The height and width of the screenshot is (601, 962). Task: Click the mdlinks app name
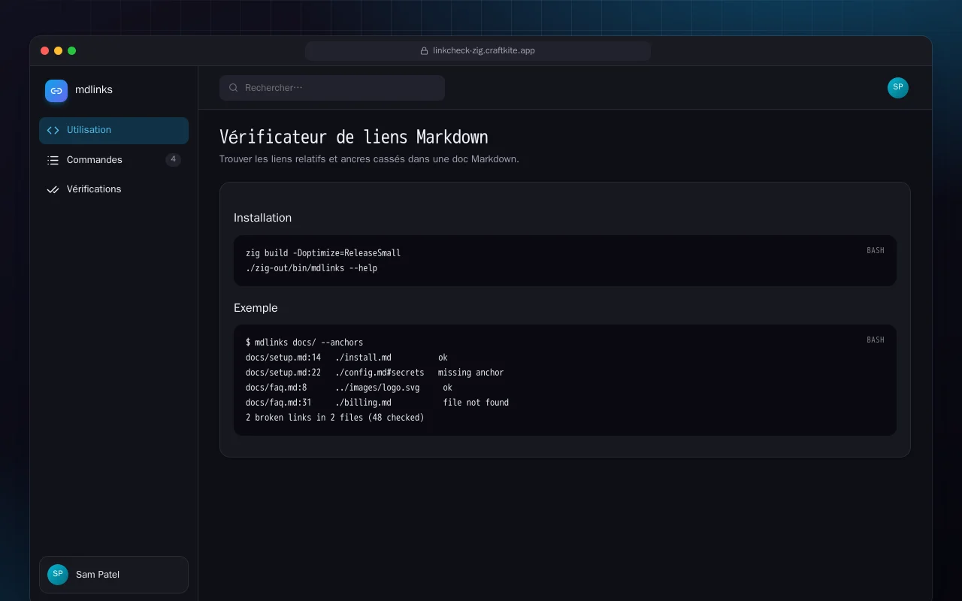click(x=94, y=90)
